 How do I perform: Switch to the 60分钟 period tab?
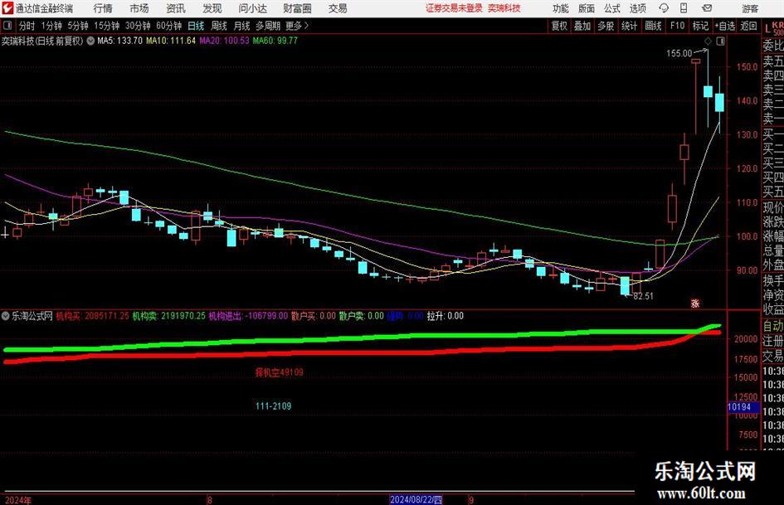pos(169,26)
